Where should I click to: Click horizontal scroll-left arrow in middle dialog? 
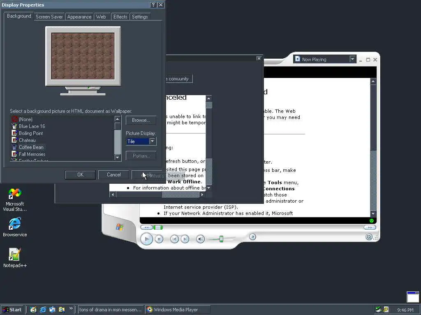pyautogui.click(x=113, y=195)
